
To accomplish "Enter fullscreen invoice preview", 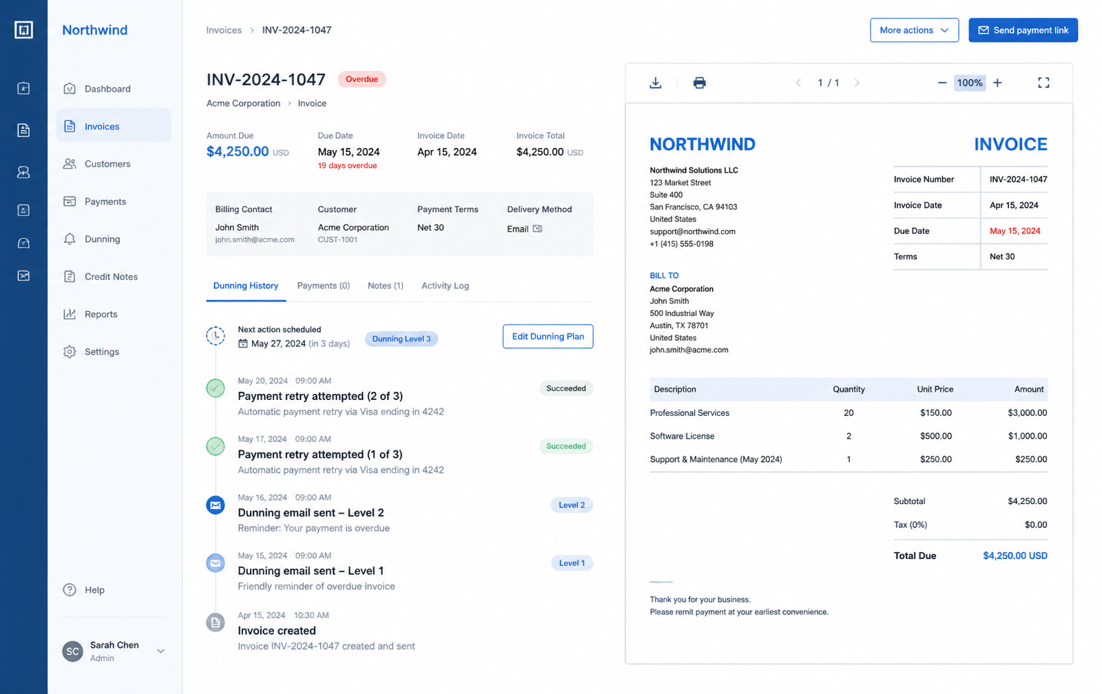I will (x=1043, y=83).
